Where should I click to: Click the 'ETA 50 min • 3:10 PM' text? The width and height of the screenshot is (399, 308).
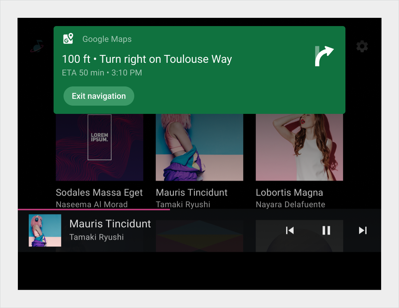click(x=102, y=72)
